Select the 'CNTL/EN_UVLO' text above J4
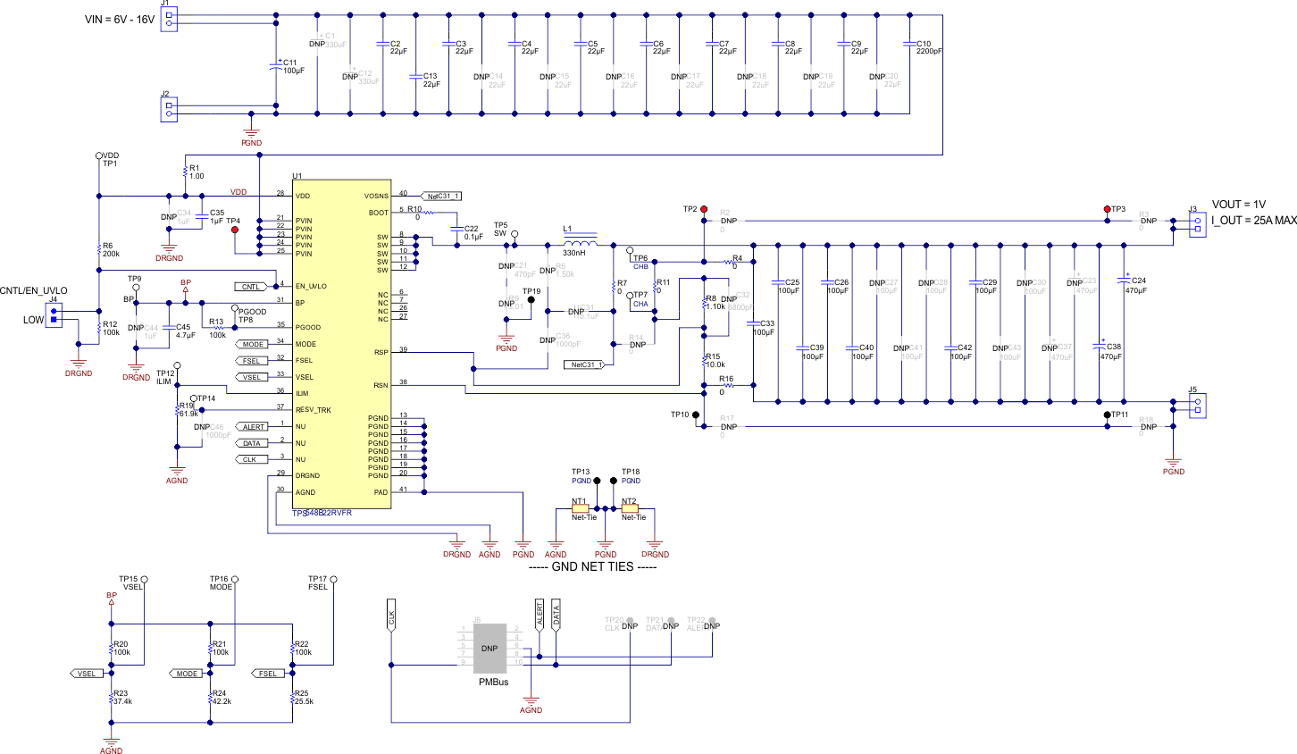 point(33,291)
